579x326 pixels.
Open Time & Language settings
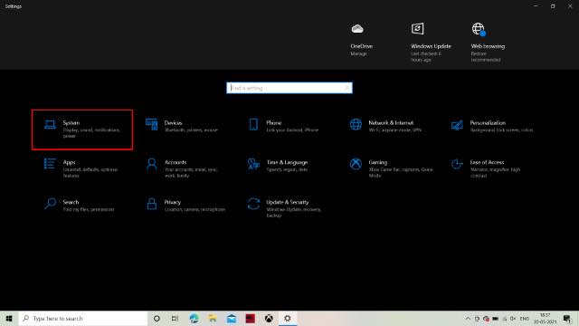pyautogui.click(x=279, y=166)
